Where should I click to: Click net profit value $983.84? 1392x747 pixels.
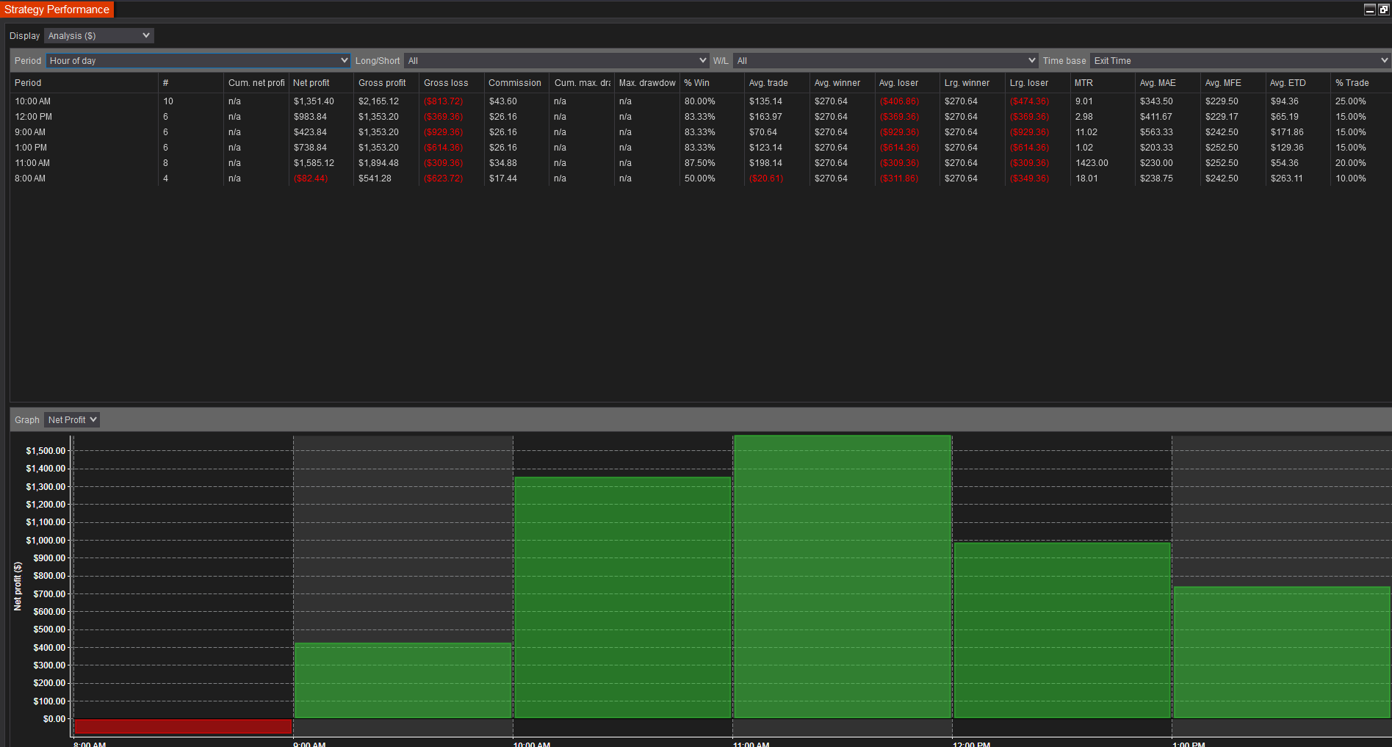coord(310,117)
